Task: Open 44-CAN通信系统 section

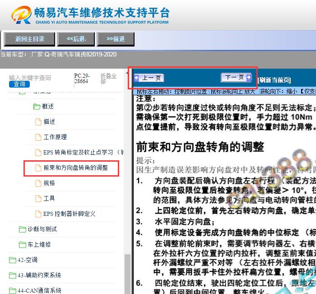Action: click(39, 290)
